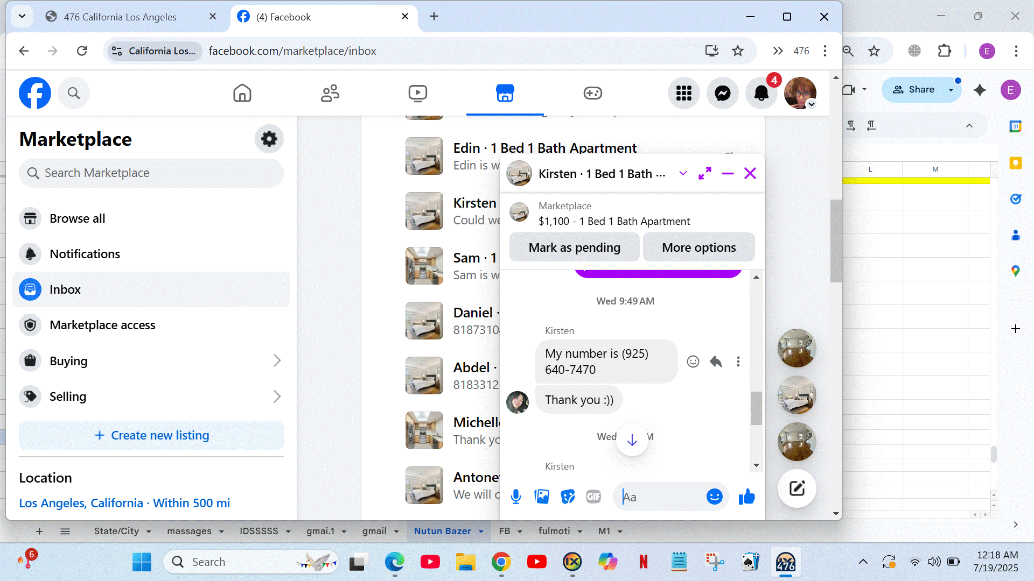Record a voice clip with microphone icon
This screenshot has width=1034, height=581.
(x=515, y=497)
